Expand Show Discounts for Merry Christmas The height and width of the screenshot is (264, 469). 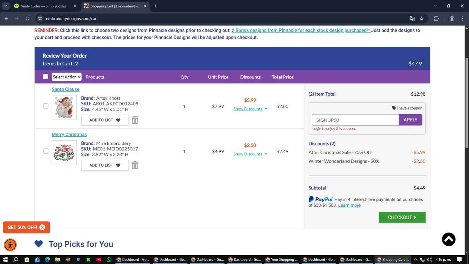pyautogui.click(x=250, y=154)
